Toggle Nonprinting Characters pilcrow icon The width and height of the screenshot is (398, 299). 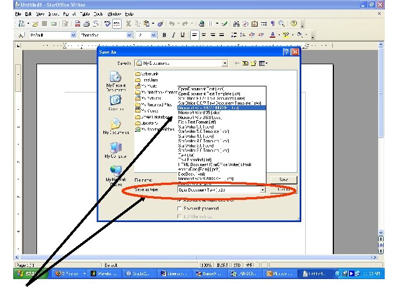point(273,24)
